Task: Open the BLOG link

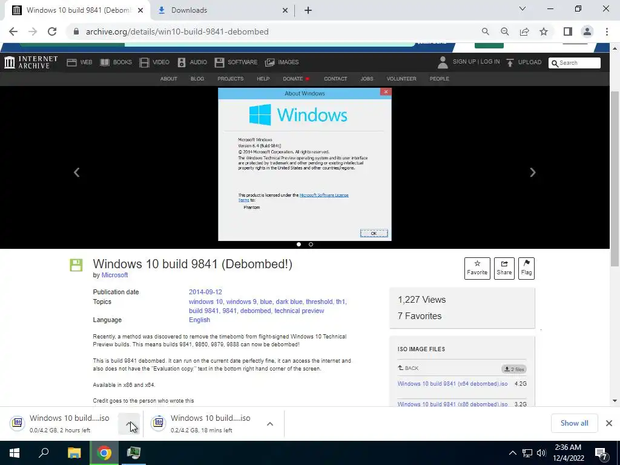Action: click(197, 79)
